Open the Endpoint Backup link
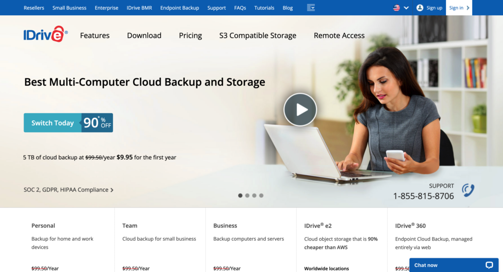 point(180,8)
